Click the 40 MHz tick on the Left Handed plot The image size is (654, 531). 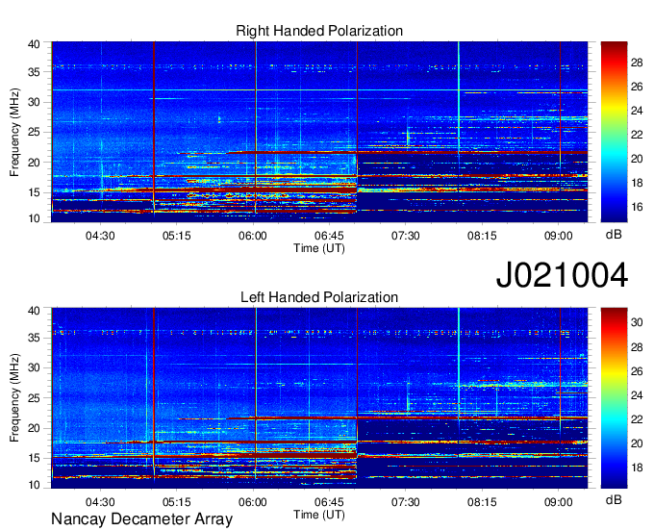(34, 311)
